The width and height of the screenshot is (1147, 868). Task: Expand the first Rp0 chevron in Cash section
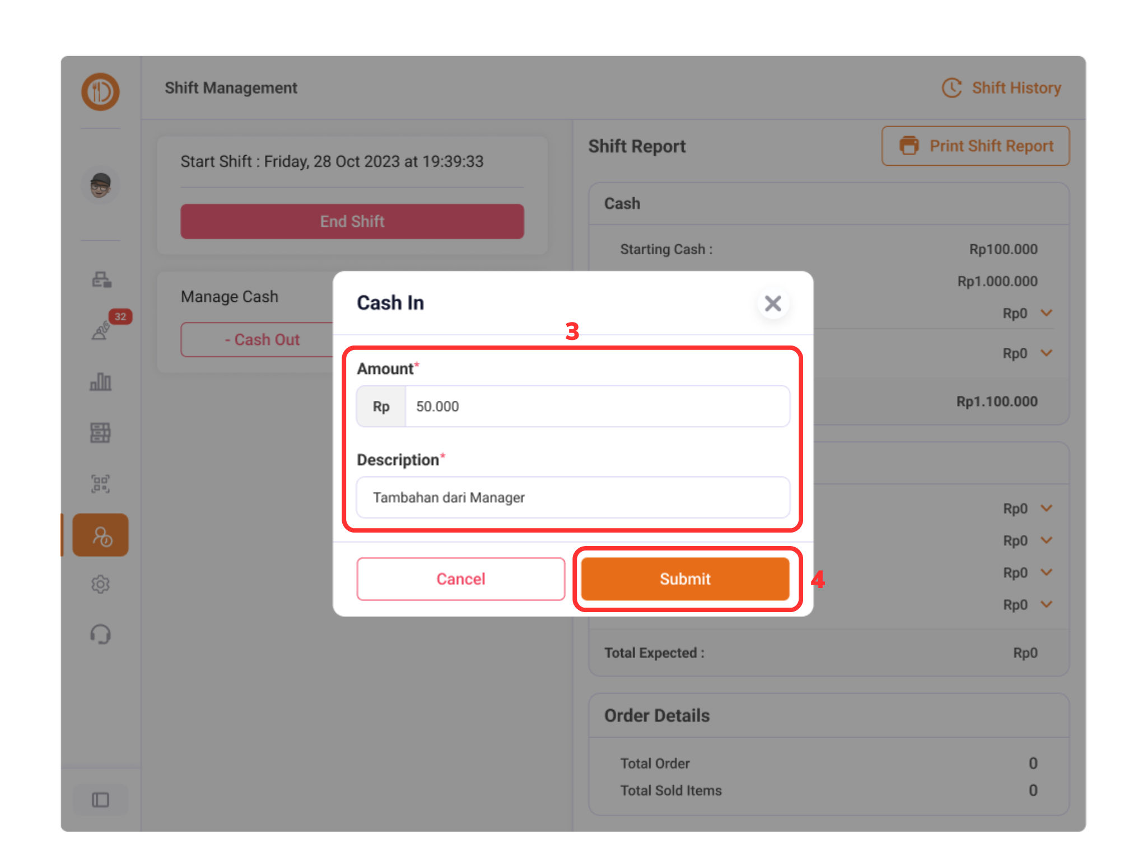point(1046,313)
